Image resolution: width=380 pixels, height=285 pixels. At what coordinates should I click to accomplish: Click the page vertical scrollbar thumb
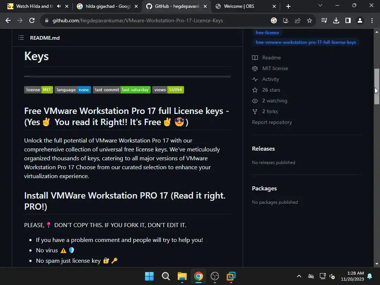tap(377, 86)
